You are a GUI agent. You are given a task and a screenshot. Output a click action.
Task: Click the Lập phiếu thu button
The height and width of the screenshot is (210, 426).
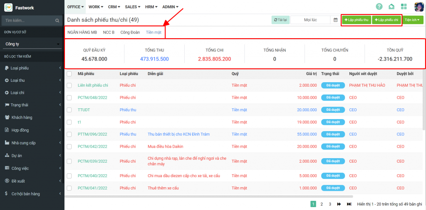[x=357, y=20]
